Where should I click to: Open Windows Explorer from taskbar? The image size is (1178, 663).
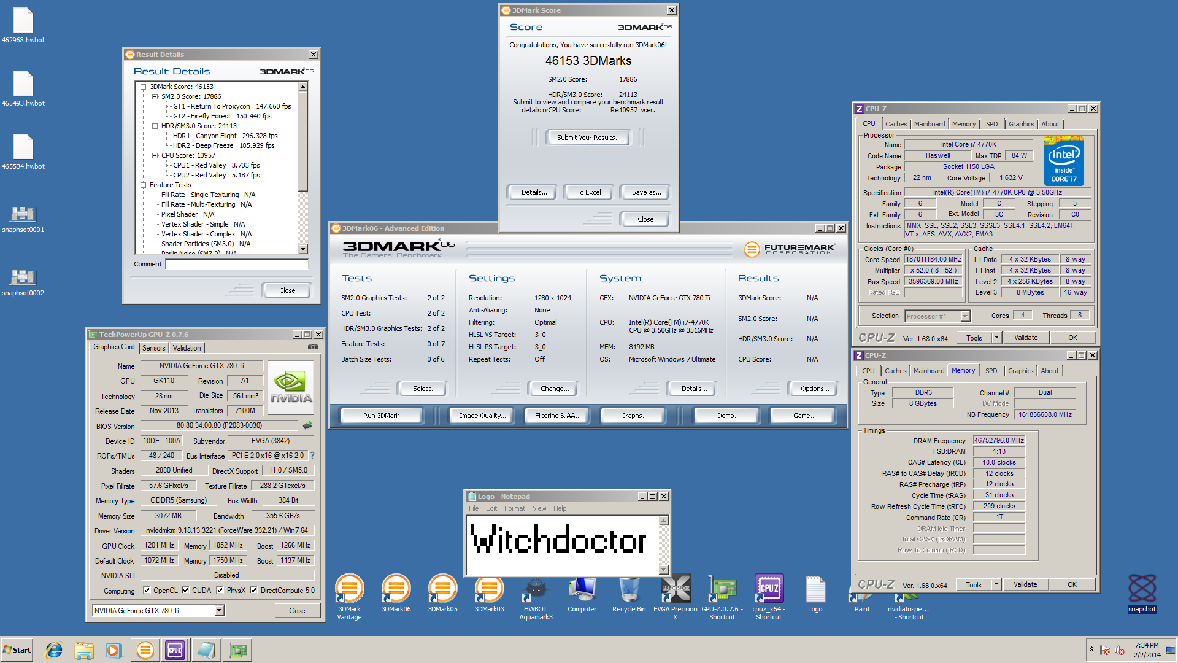pos(84,650)
